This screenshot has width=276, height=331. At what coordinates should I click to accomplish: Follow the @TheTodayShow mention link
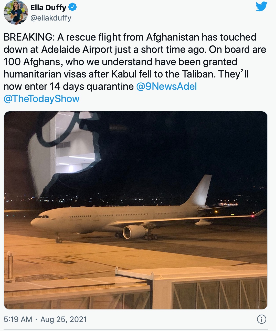click(x=41, y=99)
